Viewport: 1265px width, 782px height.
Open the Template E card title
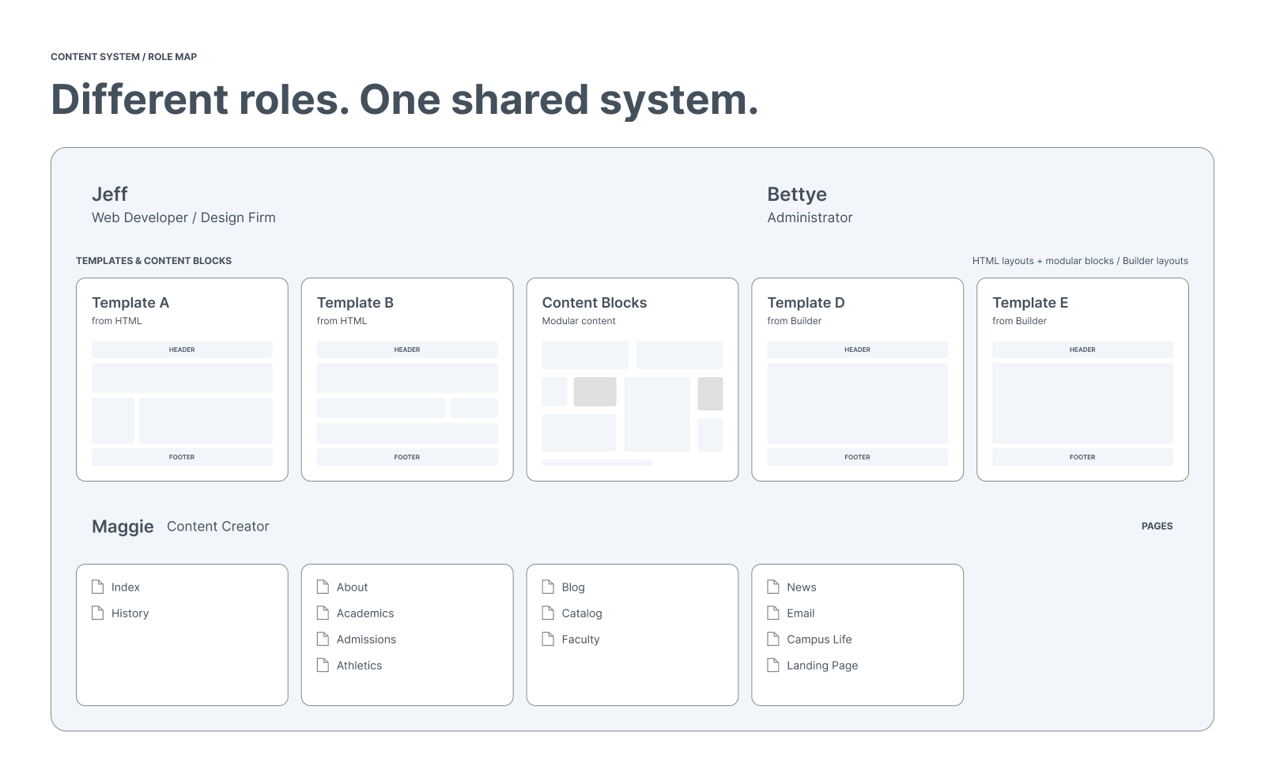tap(1030, 303)
